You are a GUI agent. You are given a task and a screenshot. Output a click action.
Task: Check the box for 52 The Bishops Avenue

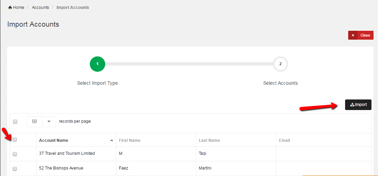[15, 169]
